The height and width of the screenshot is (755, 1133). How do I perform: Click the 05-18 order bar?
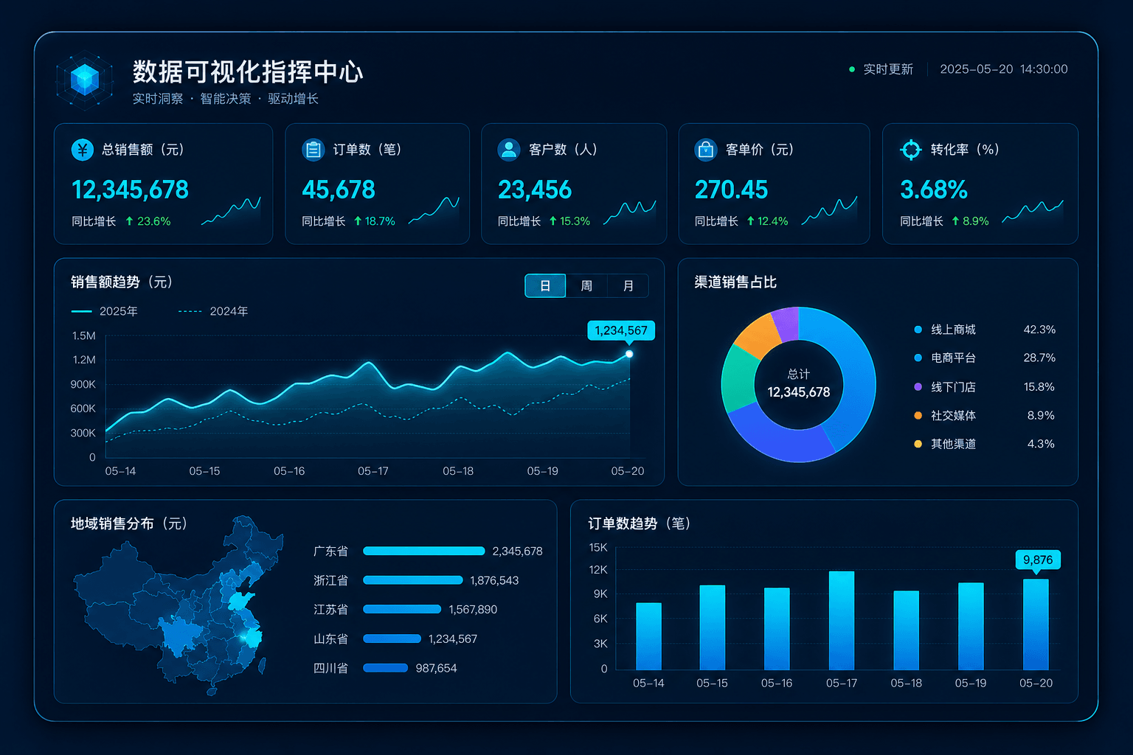click(x=907, y=630)
